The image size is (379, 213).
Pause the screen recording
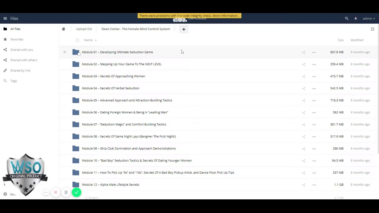point(66,192)
